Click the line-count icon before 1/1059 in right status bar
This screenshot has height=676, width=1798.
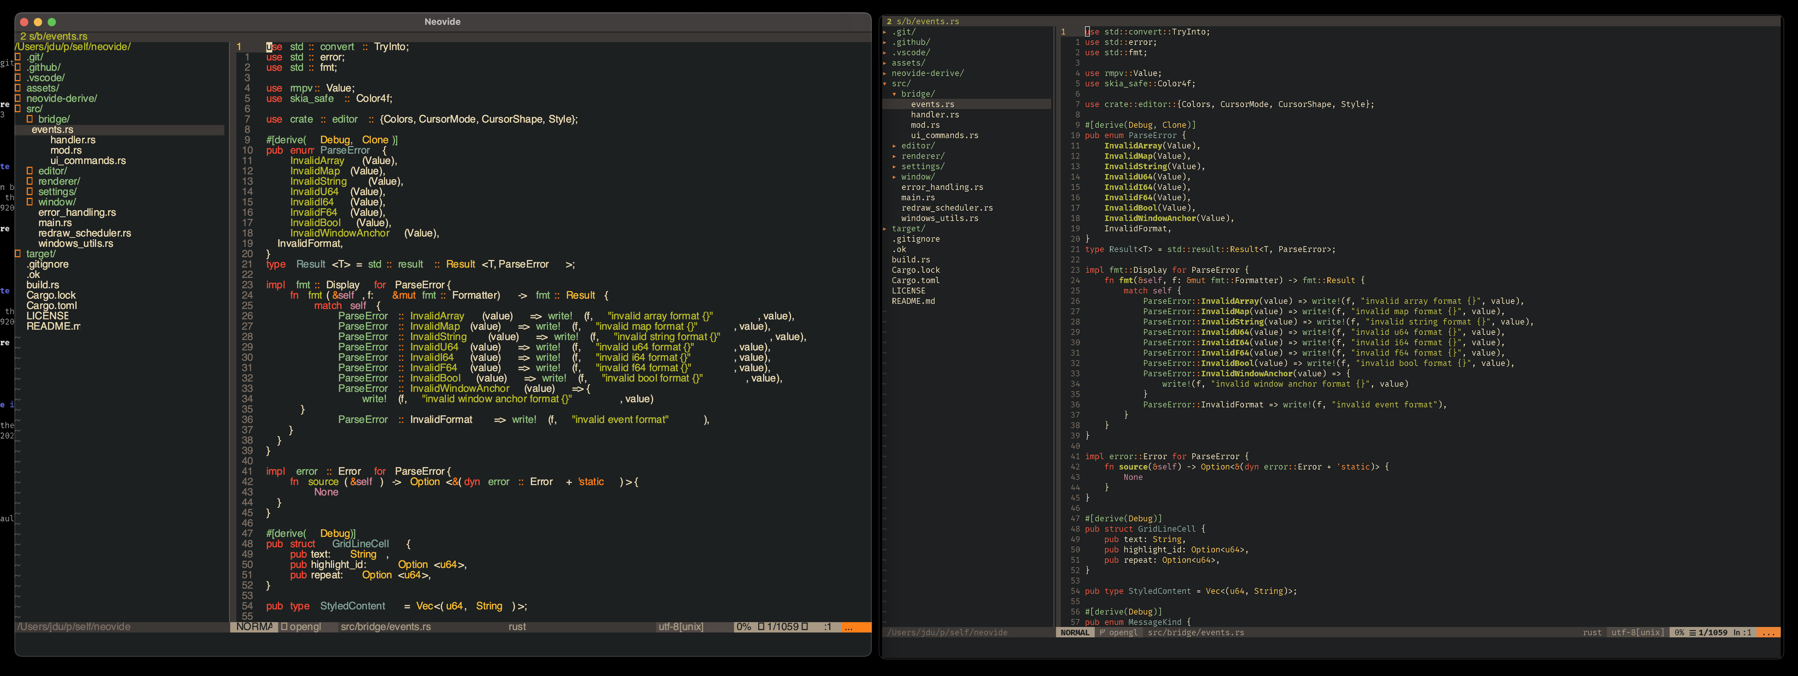point(1692,633)
